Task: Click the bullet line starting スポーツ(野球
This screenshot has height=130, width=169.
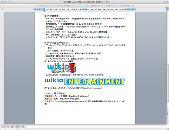Action: [60, 51]
